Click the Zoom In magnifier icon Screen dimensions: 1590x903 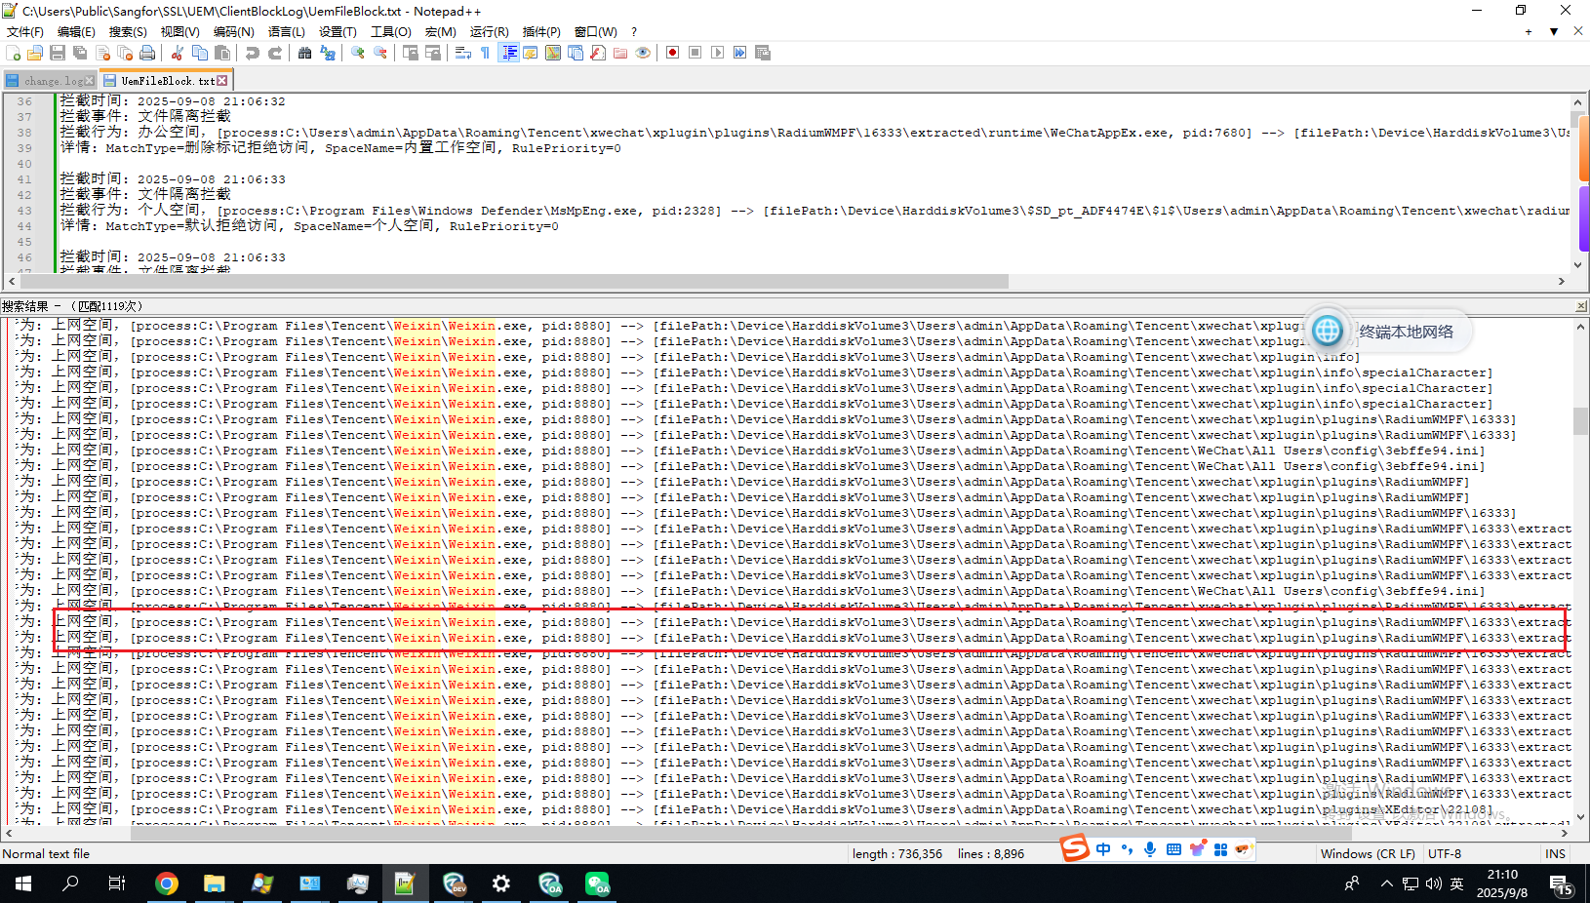tap(358, 53)
